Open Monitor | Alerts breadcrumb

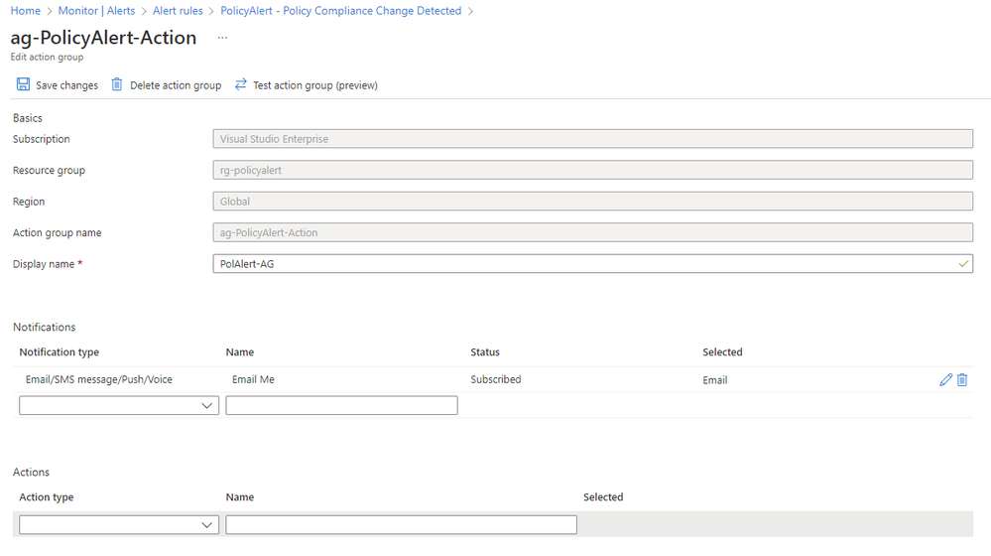(x=96, y=11)
